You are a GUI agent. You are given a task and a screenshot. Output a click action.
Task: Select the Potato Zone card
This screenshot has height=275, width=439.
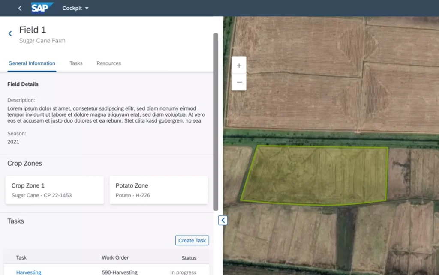(159, 190)
